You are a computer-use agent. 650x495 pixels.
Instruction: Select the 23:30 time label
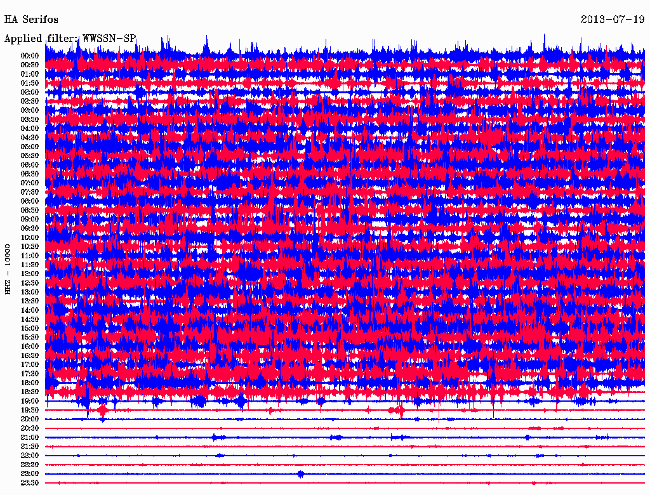(x=30, y=483)
